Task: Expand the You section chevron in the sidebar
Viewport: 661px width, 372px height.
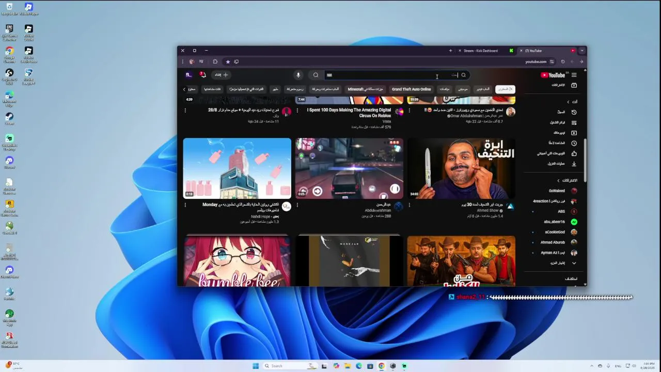Action: pyautogui.click(x=568, y=102)
